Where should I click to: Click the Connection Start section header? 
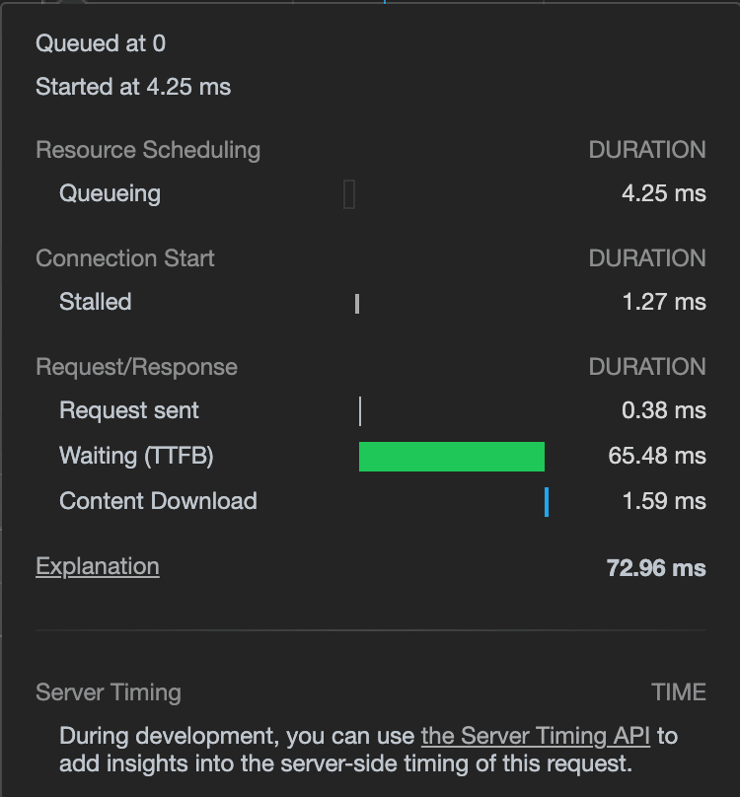click(125, 258)
